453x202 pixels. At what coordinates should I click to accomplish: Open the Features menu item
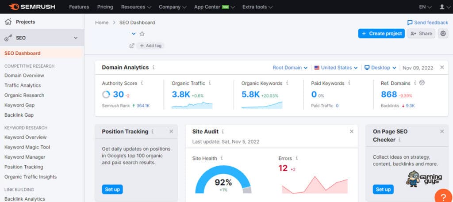(79, 7)
